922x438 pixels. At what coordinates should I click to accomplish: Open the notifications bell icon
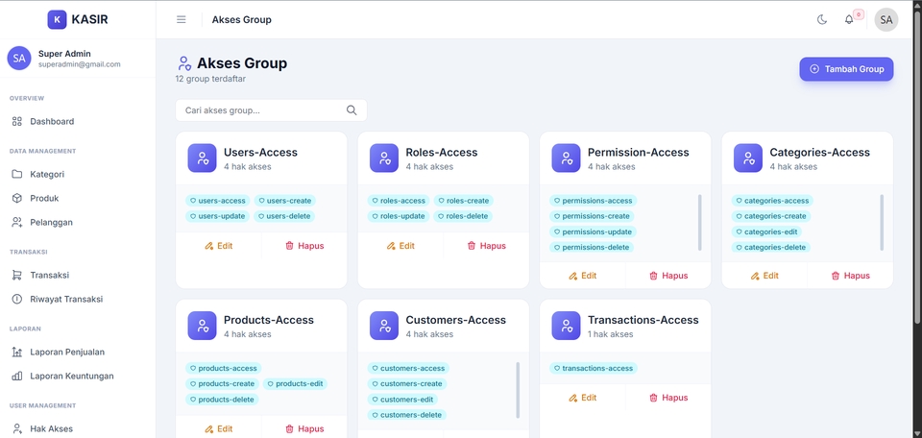(848, 19)
